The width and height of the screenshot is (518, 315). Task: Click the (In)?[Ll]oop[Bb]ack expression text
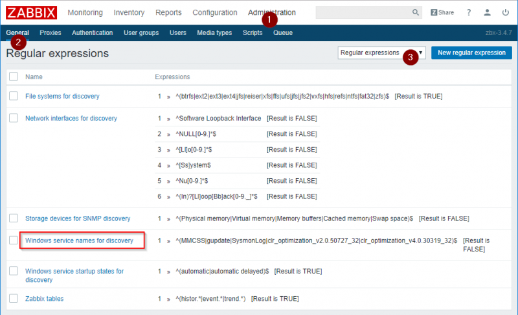click(x=217, y=196)
